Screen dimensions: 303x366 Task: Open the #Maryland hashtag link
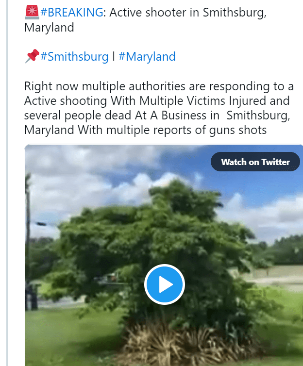(x=147, y=57)
